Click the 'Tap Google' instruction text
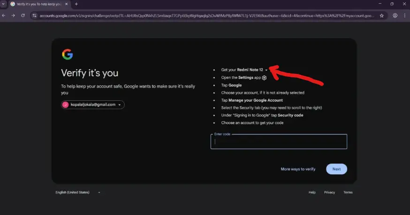Viewport: 410px width, 215px height. point(231,85)
